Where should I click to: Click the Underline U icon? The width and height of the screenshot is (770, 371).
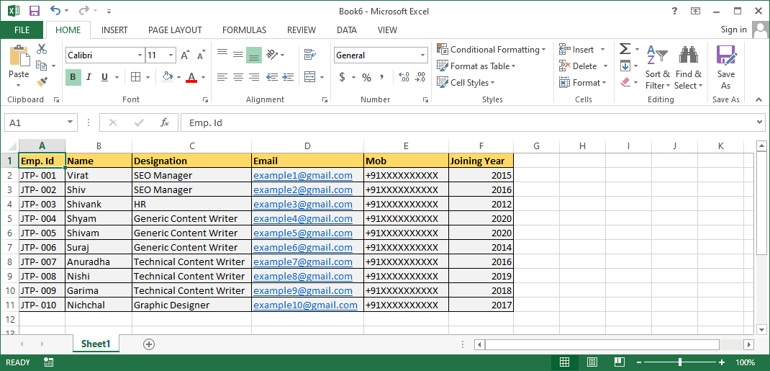[104, 77]
